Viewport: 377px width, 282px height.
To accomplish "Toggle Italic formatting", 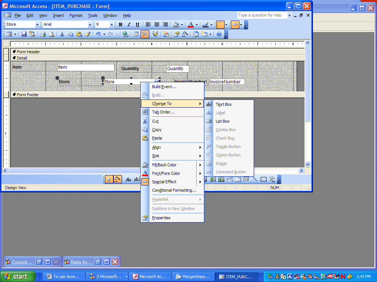I will point(129,25).
